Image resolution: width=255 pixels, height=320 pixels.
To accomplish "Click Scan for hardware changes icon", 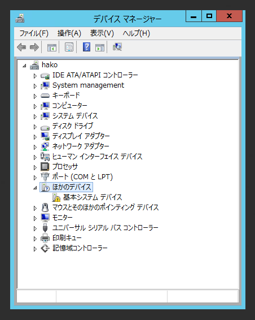I will (117, 47).
